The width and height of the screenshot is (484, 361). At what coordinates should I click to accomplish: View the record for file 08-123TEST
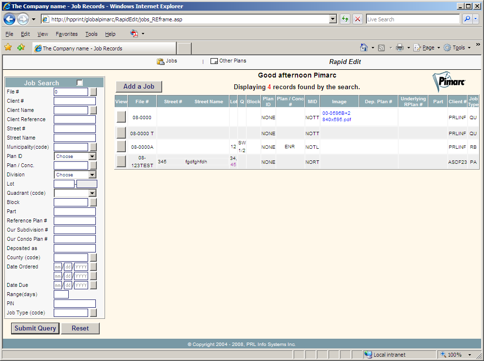click(121, 161)
